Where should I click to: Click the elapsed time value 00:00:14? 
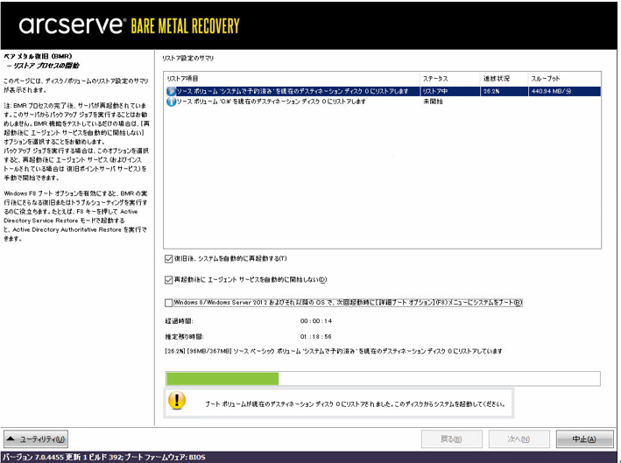coord(315,321)
